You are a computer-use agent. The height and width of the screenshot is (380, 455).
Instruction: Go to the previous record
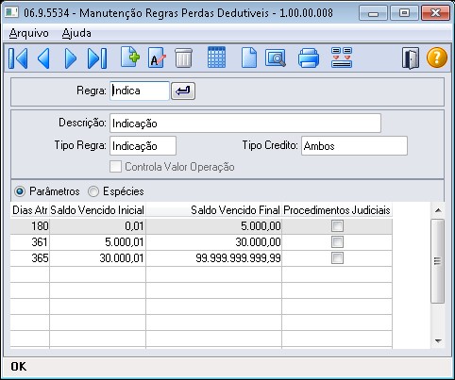43,58
